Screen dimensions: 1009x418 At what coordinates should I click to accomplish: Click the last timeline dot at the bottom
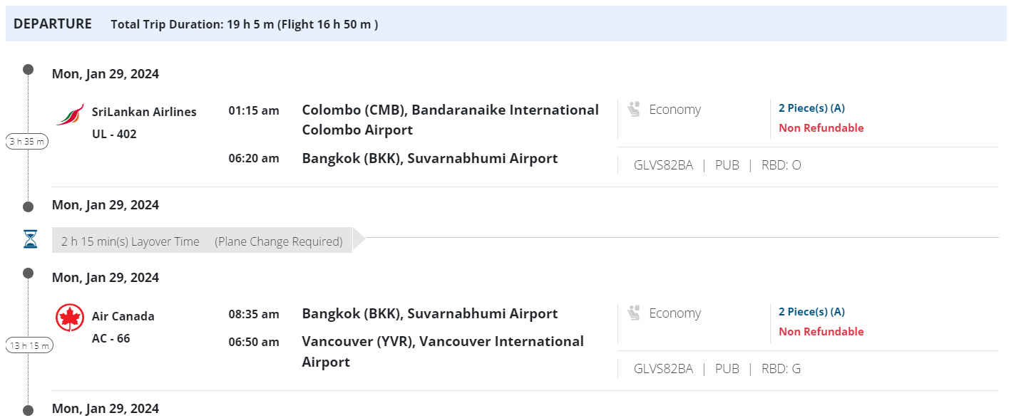tap(29, 409)
